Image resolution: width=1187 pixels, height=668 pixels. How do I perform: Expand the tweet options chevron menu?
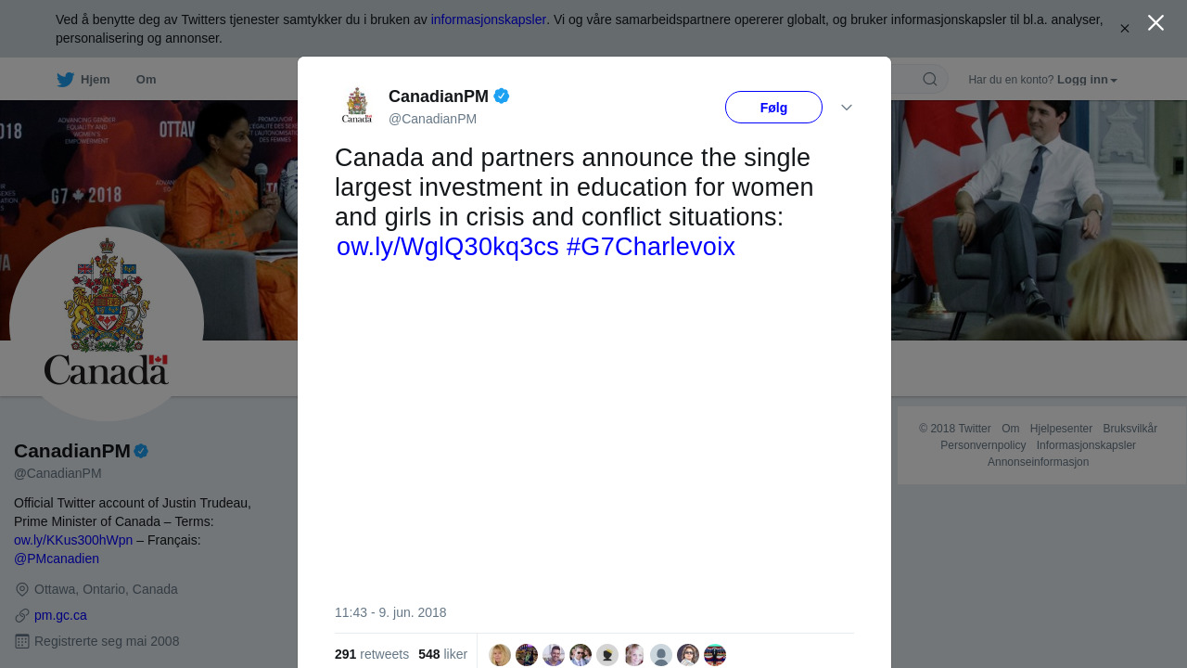coord(847,108)
